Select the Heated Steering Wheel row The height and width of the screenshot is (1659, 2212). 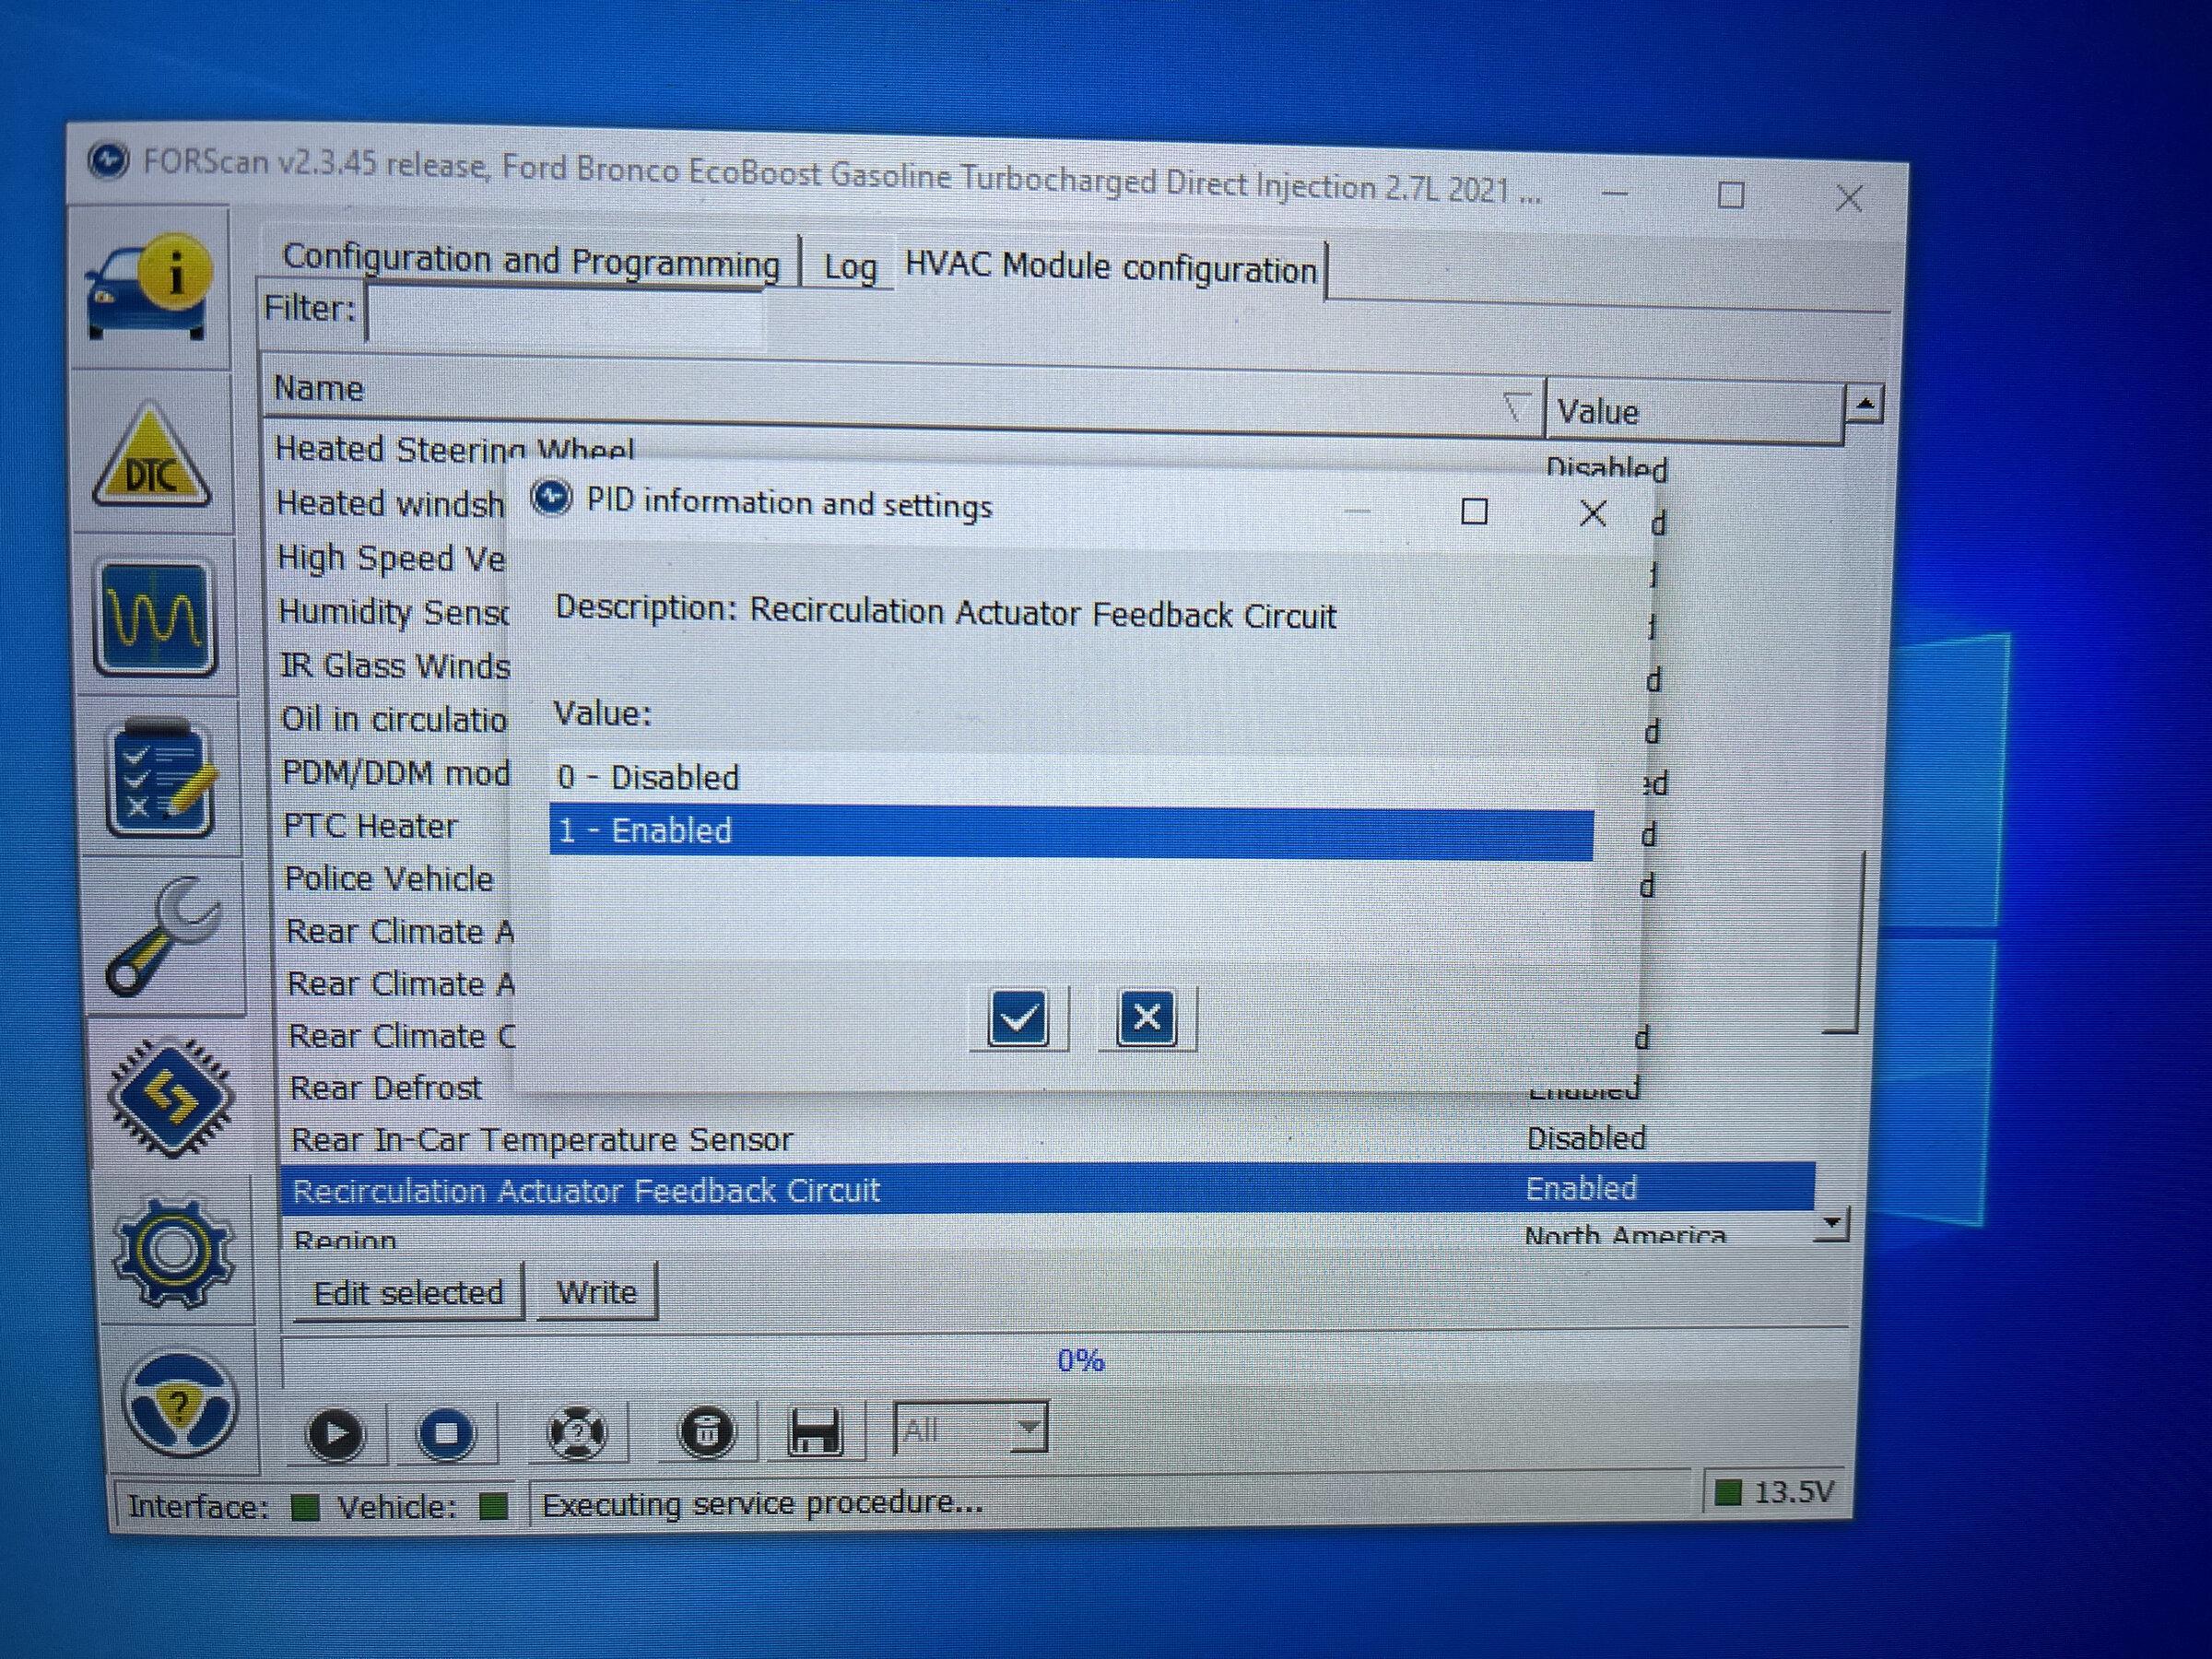(454, 448)
